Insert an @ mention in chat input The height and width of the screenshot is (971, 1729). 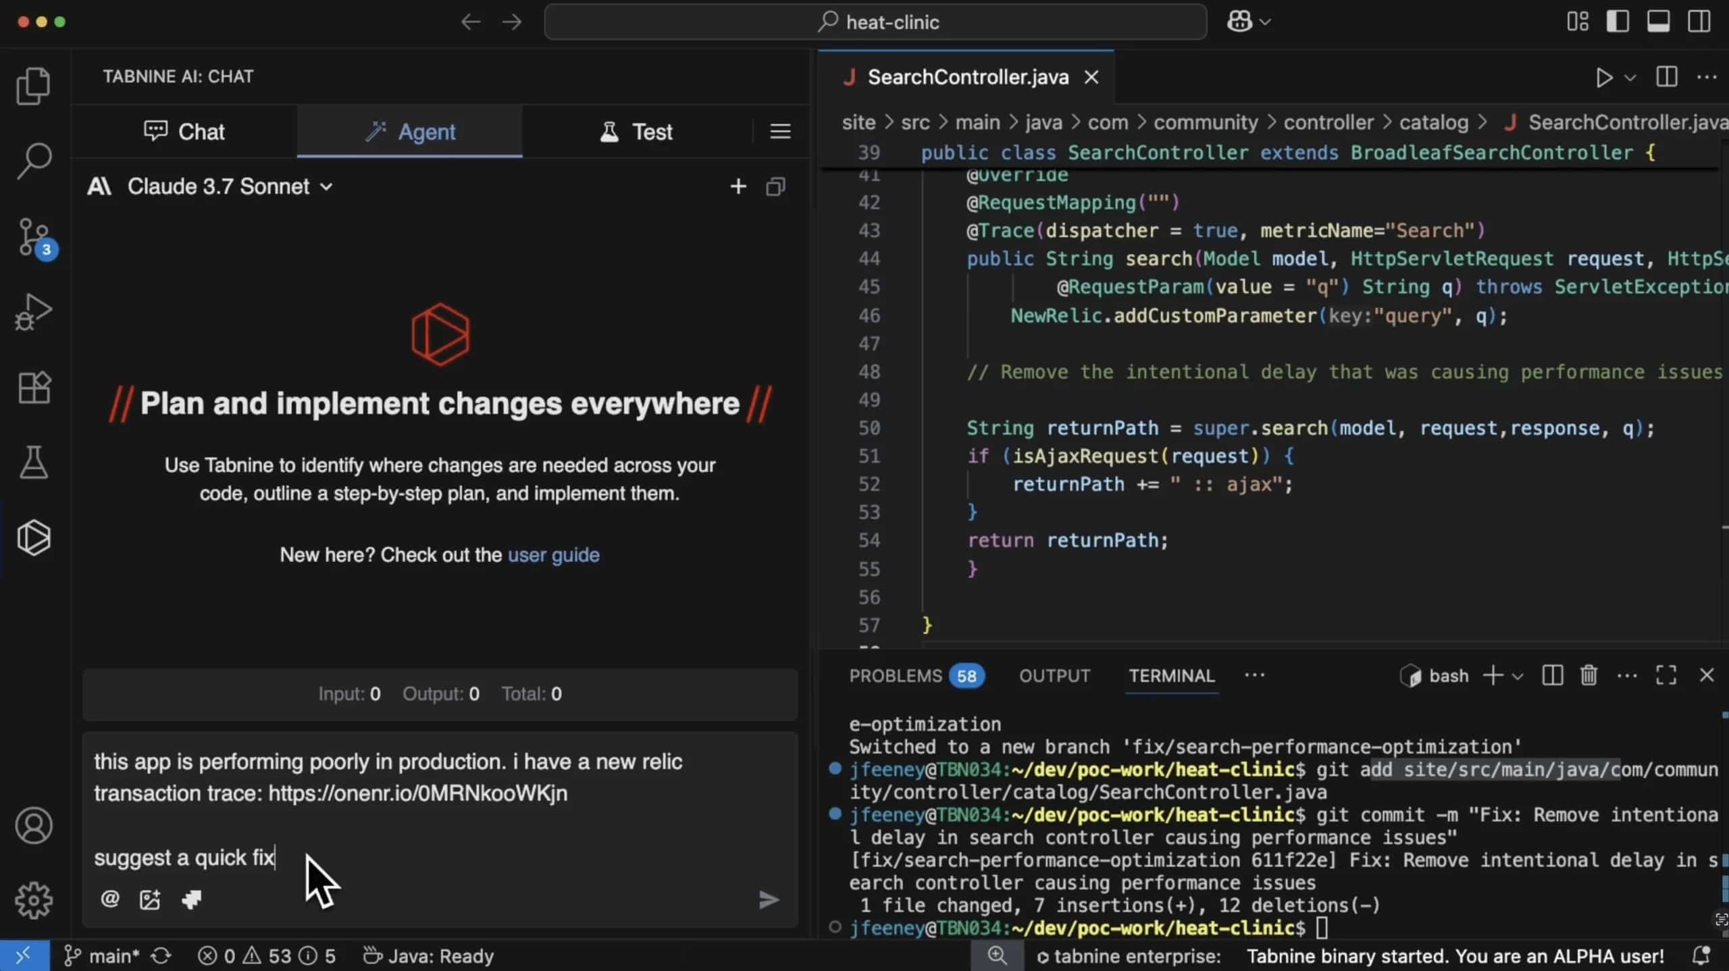click(110, 899)
